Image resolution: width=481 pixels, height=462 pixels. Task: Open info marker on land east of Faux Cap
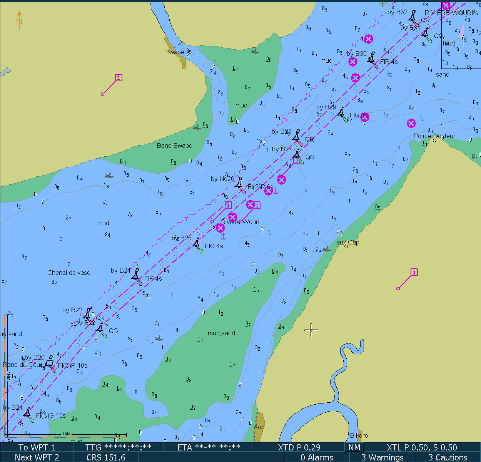414,272
